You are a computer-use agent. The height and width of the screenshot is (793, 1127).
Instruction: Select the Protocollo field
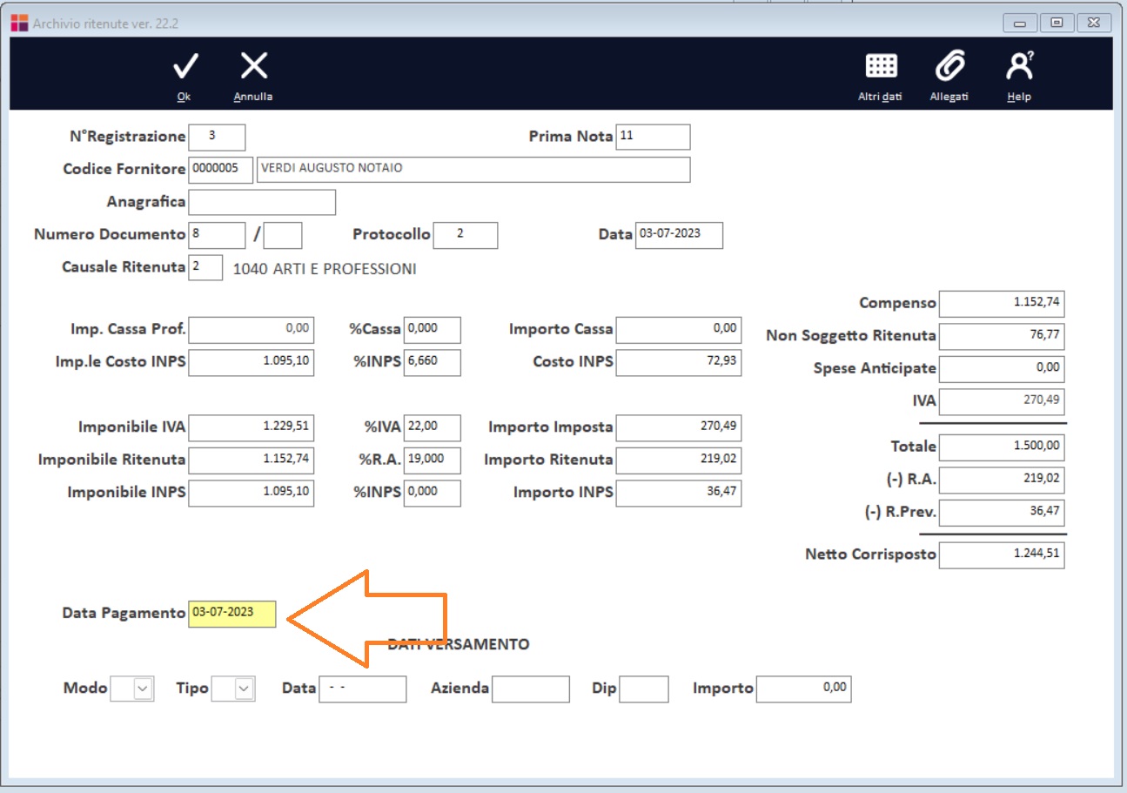[466, 235]
